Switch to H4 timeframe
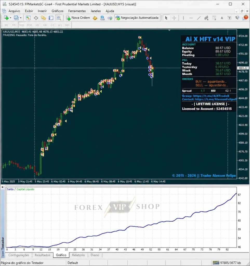The width and height of the screenshot is (250, 266). click(44, 25)
